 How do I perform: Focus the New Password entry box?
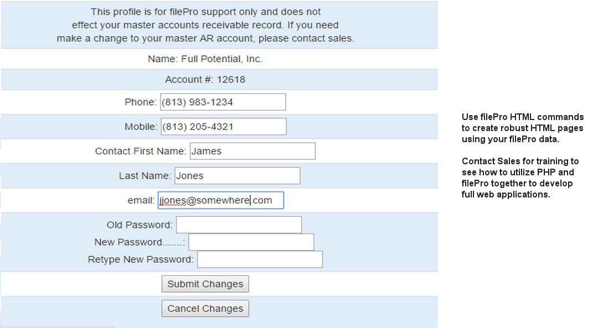251,242
